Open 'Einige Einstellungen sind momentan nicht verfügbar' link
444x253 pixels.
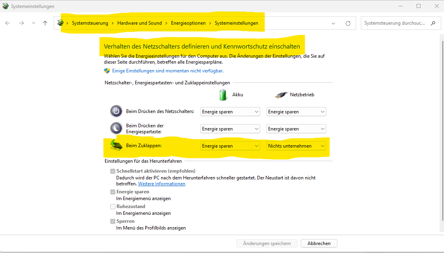coord(168,71)
